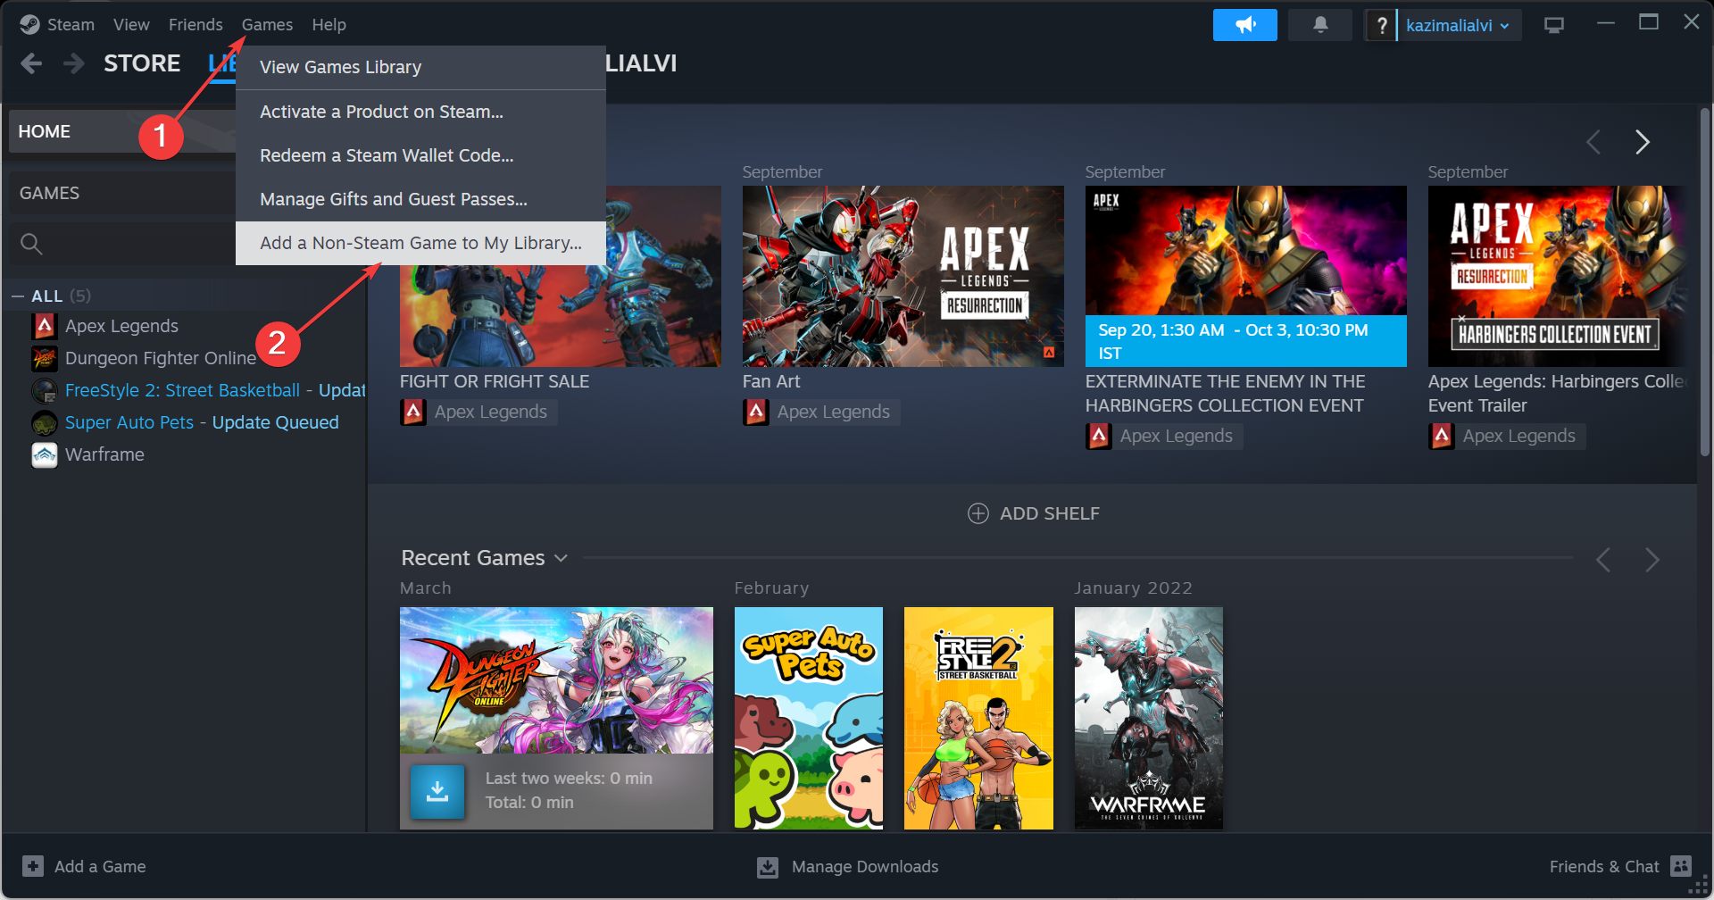Click the plus circle icon for Add Shelf
The width and height of the screenshot is (1714, 900).
click(x=978, y=513)
